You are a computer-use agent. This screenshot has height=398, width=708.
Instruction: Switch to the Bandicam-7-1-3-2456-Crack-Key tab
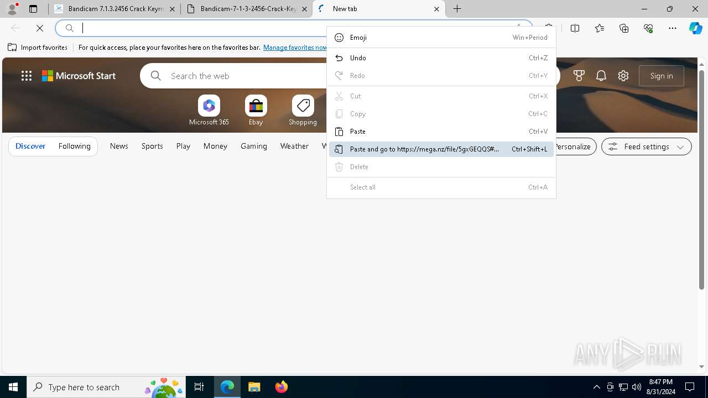click(248, 9)
